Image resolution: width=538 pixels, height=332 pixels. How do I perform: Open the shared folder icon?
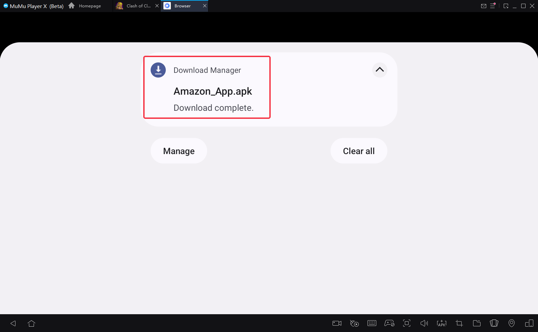tap(477, 323)
